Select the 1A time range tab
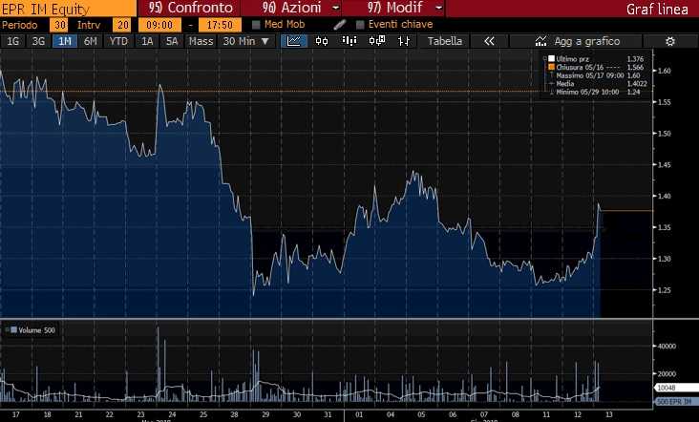 pos(147,41)
